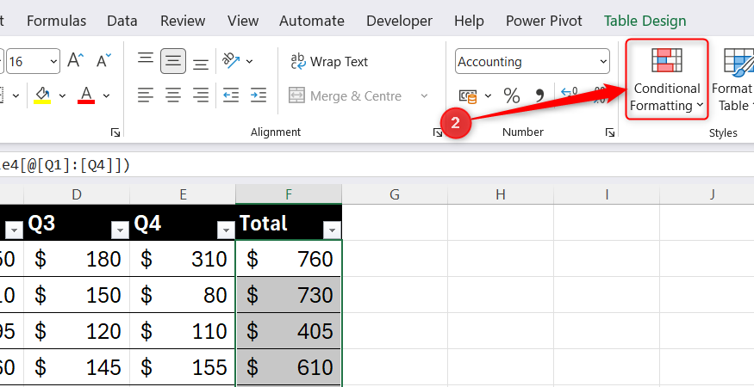The width and height of the screenshot is (754, 387).
Task: Click the accounting currency format icon
Action: (469, 96)
